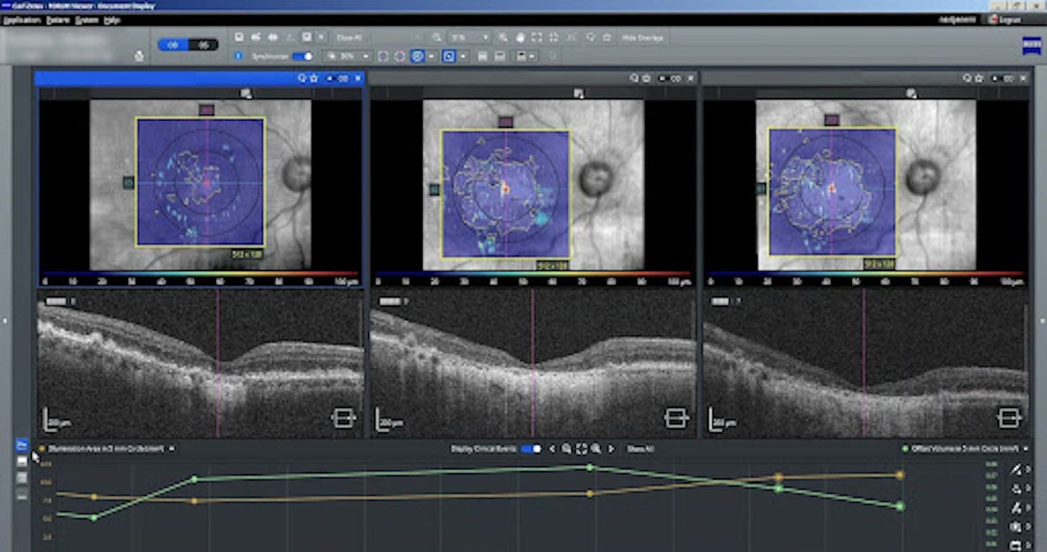Click export icon above third fundus image
Viewport: 1047px width, 552px height.
(x=911, y=94)
